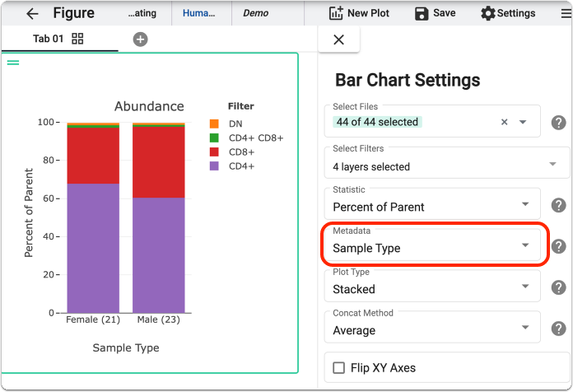The width and height of the screenshot is (573, 392).
Task: Click the red segment of Male bar
Action: (x=159, y=162)
